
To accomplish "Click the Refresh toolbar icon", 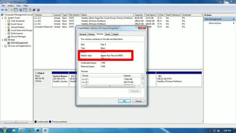I will [x=30, y=10].
